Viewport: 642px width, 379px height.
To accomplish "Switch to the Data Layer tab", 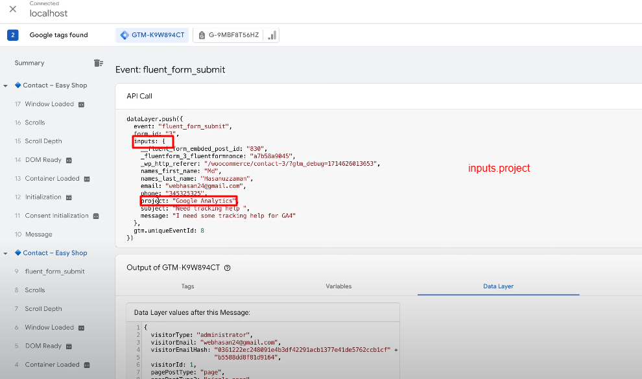I will (x=498, y=286).
